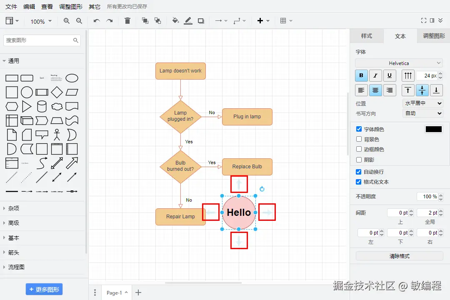This screenshot has height=300, width=450.
Task: Align text left
Action: pos(361,90)
